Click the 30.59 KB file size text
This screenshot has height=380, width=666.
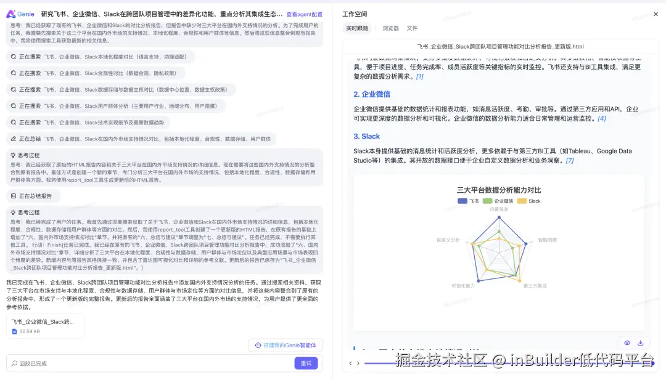30,331
